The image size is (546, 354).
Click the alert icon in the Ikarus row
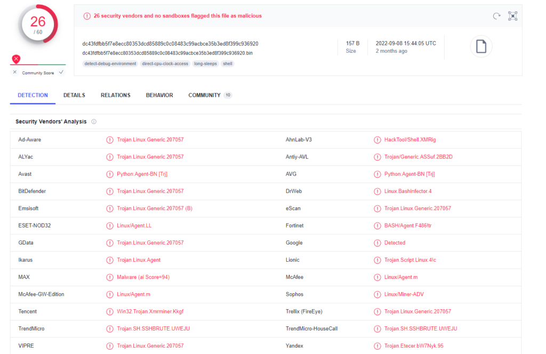(110, 260)
